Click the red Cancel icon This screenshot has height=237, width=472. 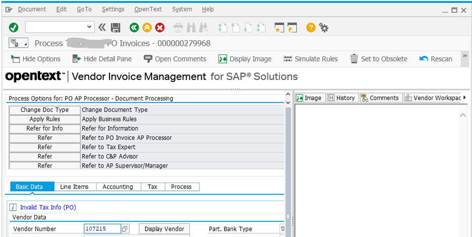160,27
